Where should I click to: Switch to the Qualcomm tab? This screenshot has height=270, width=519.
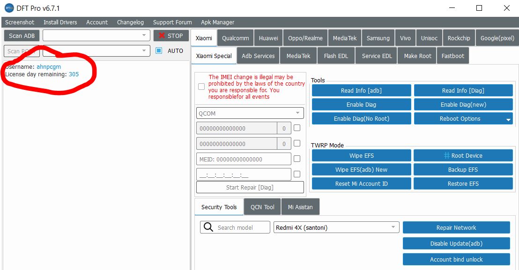[x=236, y=38]
